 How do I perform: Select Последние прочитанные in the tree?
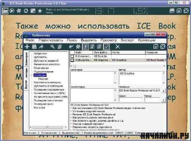tap(48, 101)
